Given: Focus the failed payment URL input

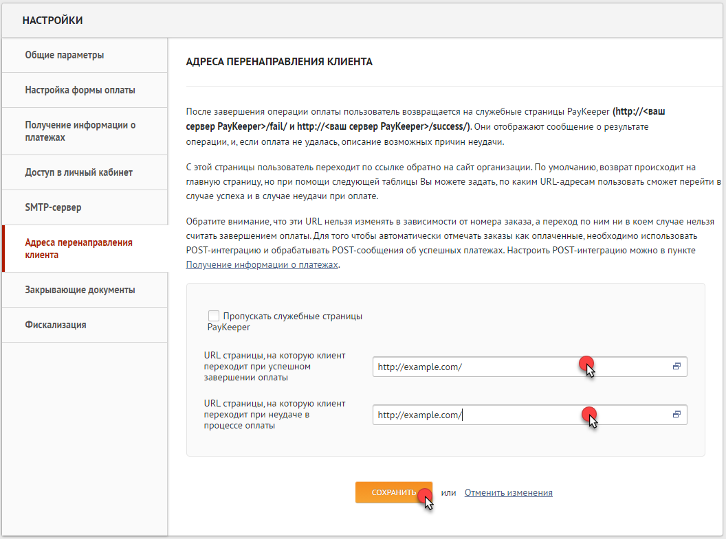Looking at the screenshot, I should coord(481,415).
